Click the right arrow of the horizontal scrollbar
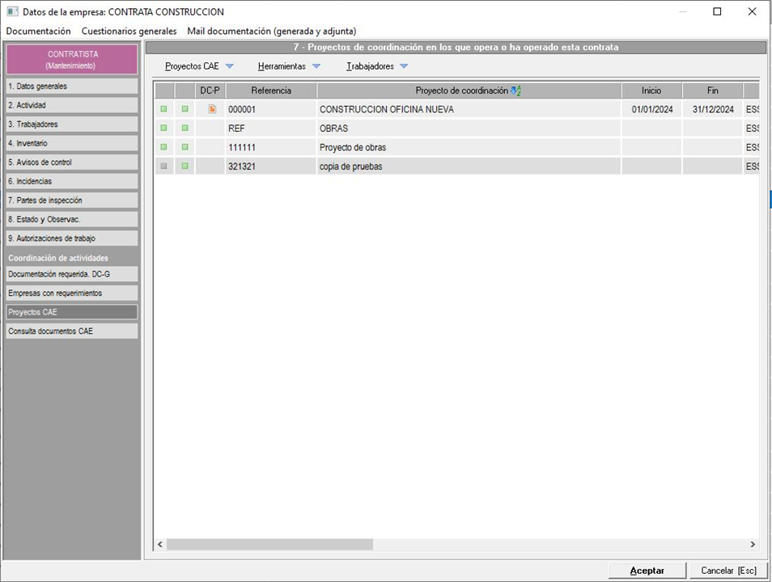Screen dimensions: 772x582 pos(753,545)
